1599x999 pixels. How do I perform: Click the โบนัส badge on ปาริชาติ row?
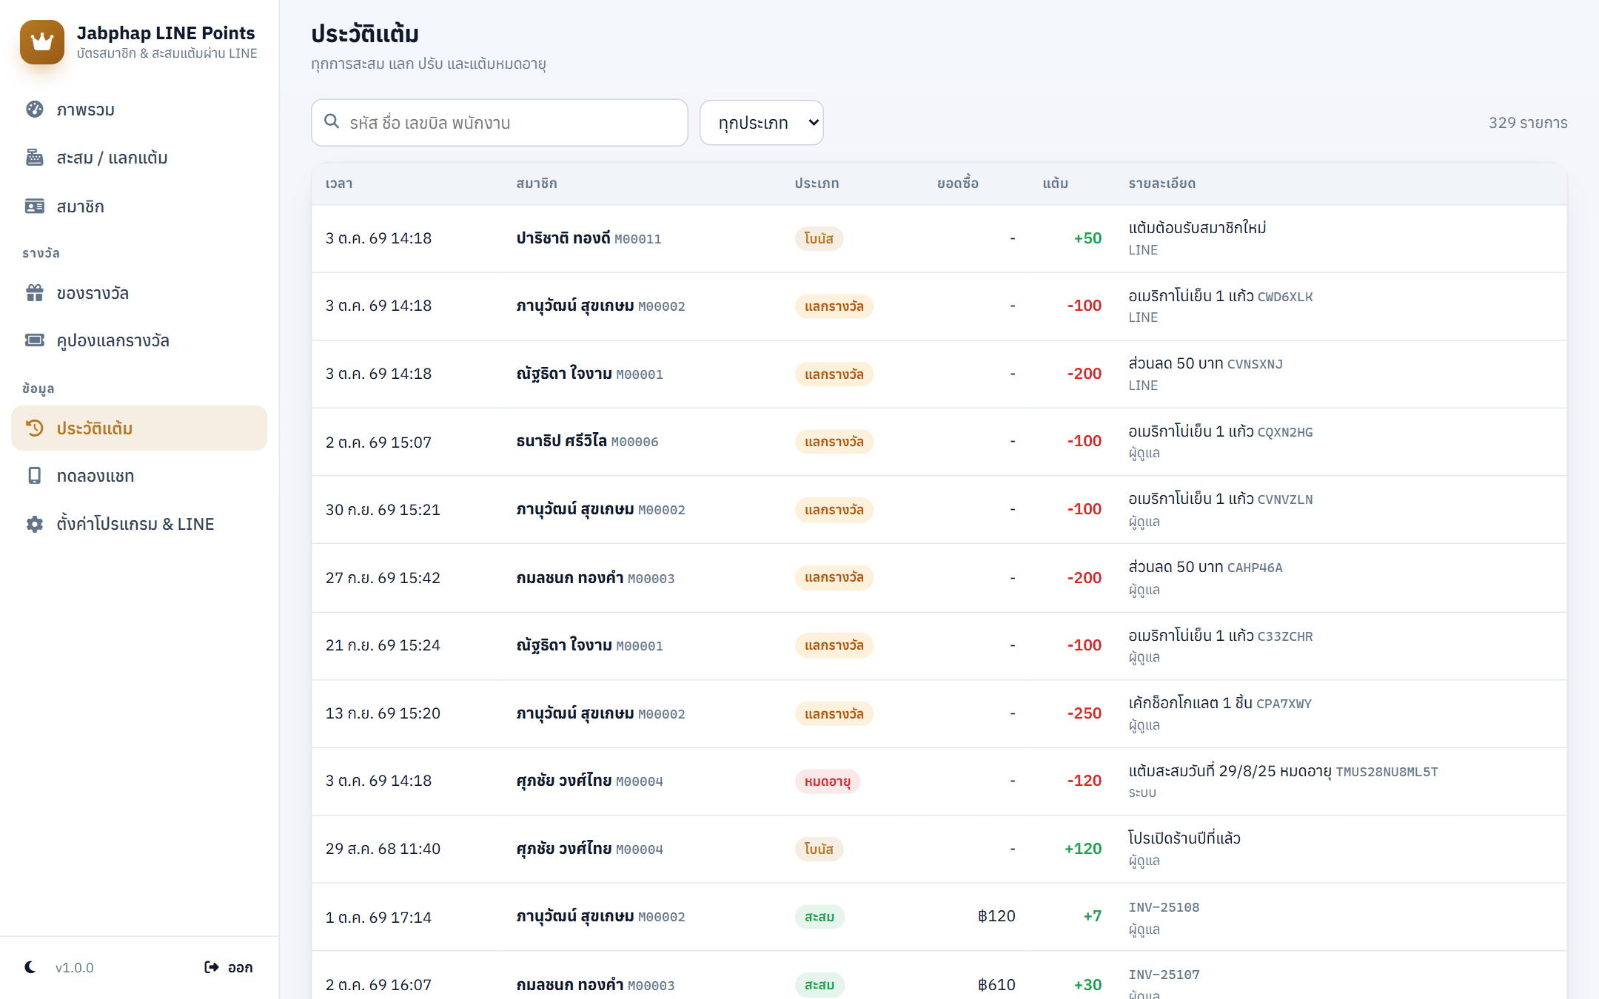[x=819, y=238]
